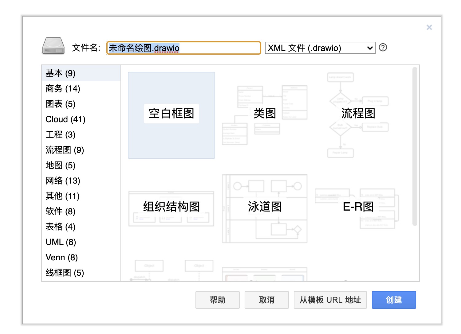Viewport: 461px width, 334px height.
Task: Select the 线框图 (5) category
Action: tap(81, 273)
